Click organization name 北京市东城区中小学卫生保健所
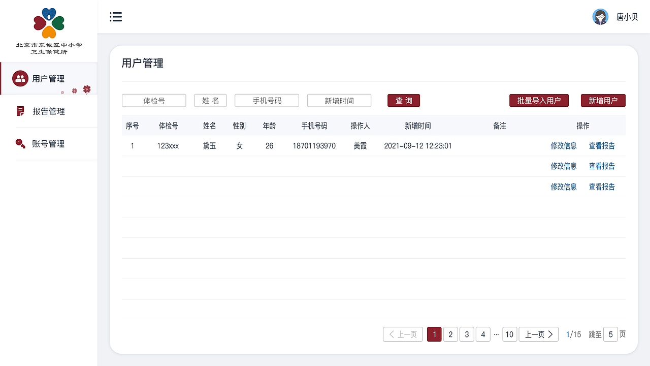 [x=49, y=48]
